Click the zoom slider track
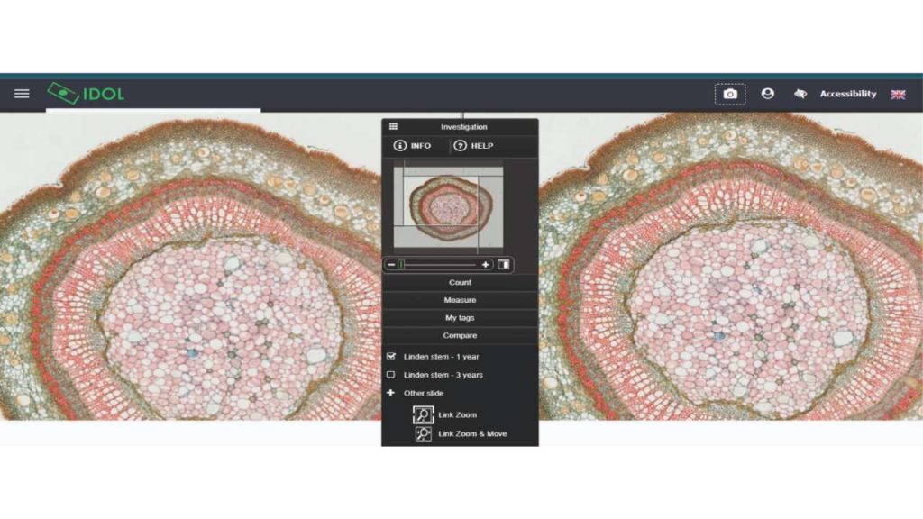Screen dimensions: 923x519 (442, 264)
